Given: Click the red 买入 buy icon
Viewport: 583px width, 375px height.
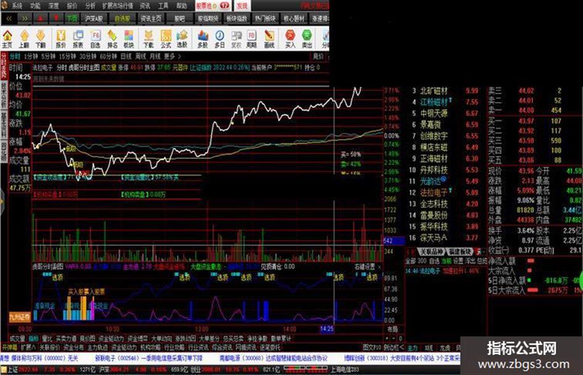Looking at the screenshot, I should [290, 39].
